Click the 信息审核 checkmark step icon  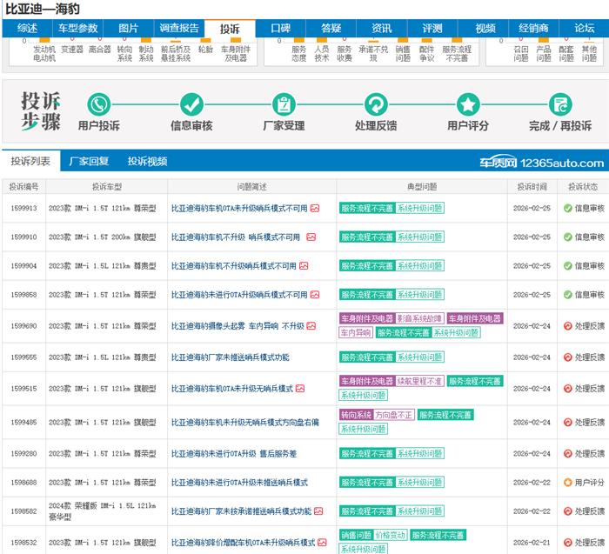click(x=191, y=104)
